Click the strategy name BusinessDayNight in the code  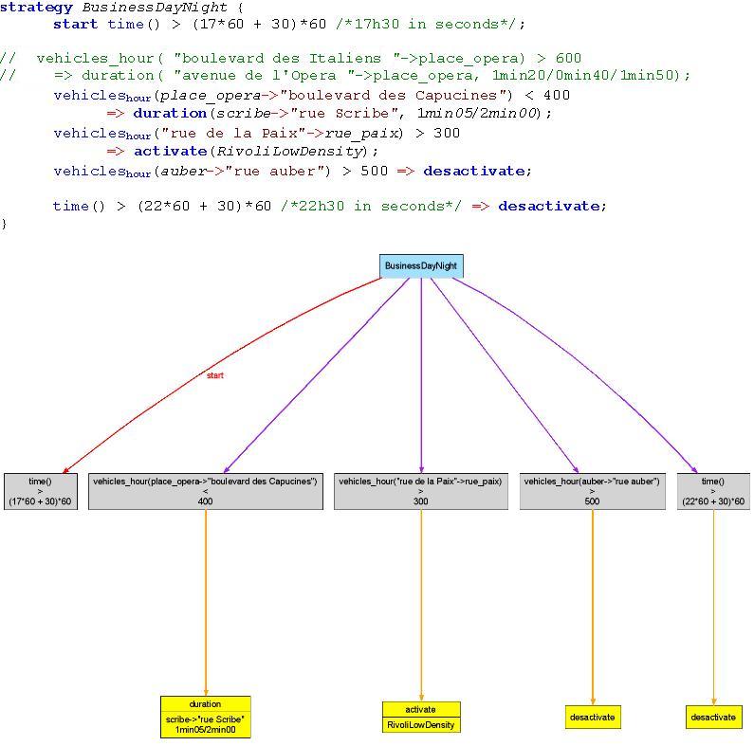[x=155, y=8]
